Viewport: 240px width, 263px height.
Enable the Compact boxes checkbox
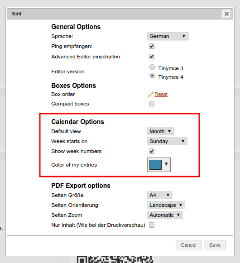point(152,104)
